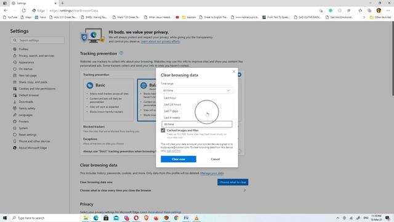
Task: Select Last hour from time range list
Action: coord(197,98)
